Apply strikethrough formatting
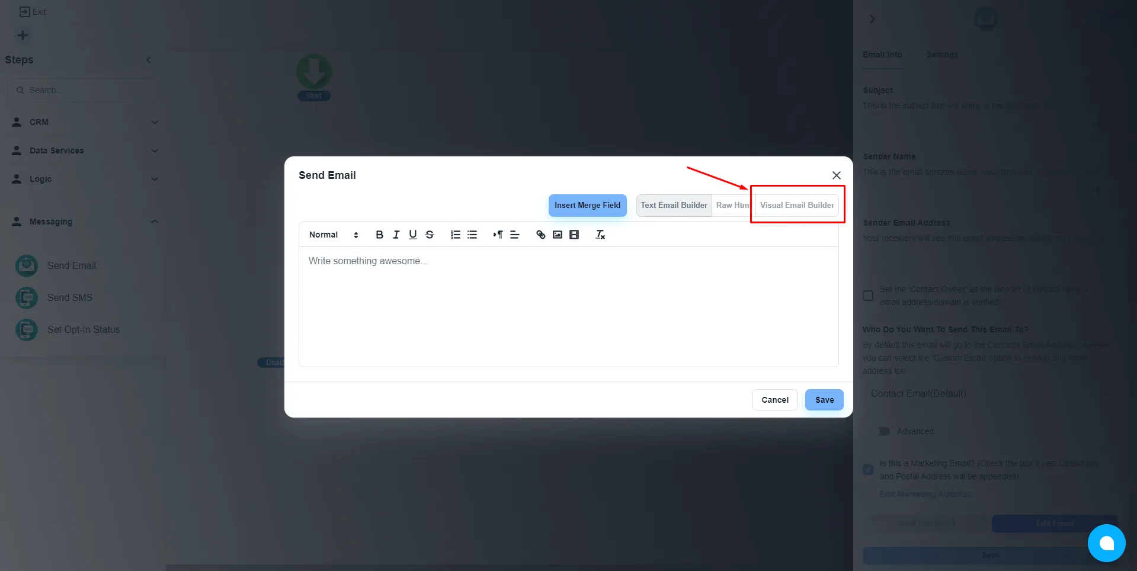Viewport: 1137px width, 571px height. [430, 235]
